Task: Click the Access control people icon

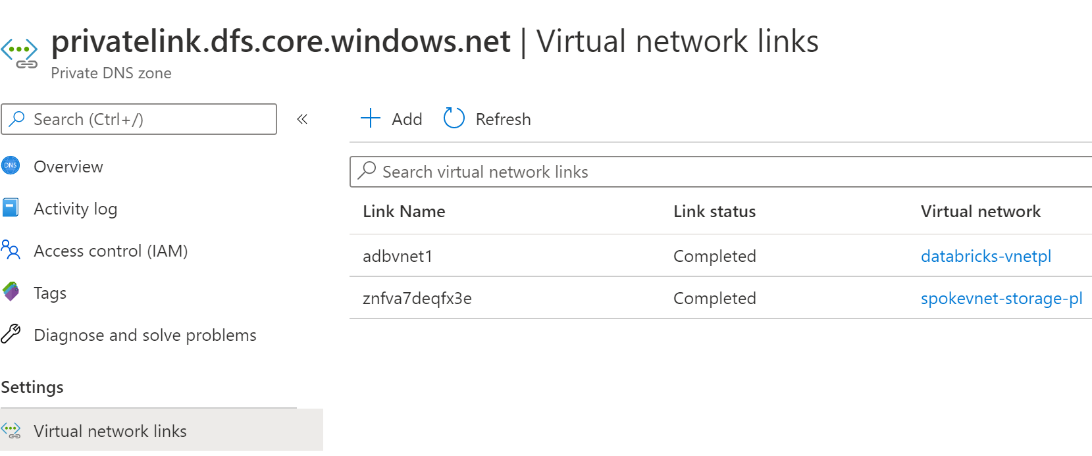Action: click(11, 250)
